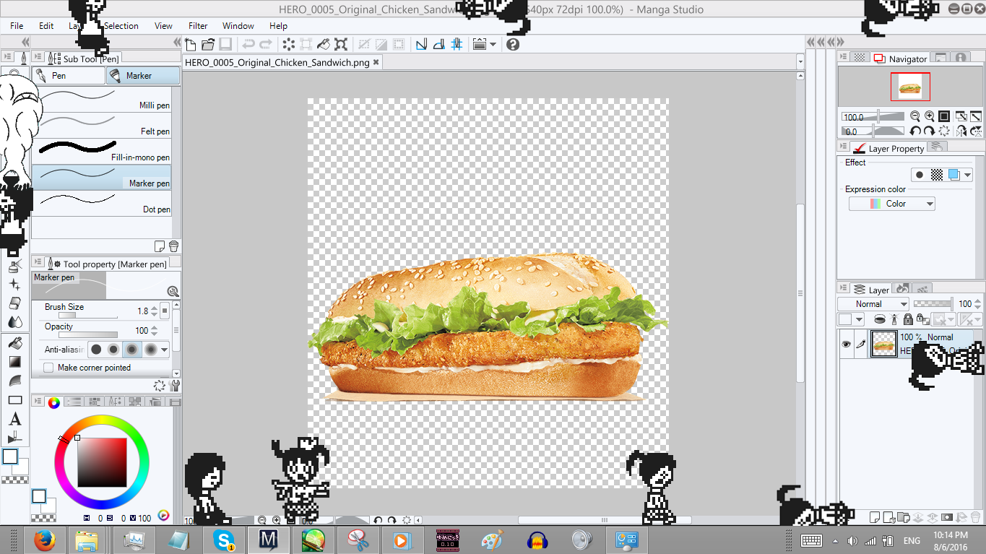
Task: Click the Scale/Rotate transform toolbar icon
Action: (x=341, y=44)
